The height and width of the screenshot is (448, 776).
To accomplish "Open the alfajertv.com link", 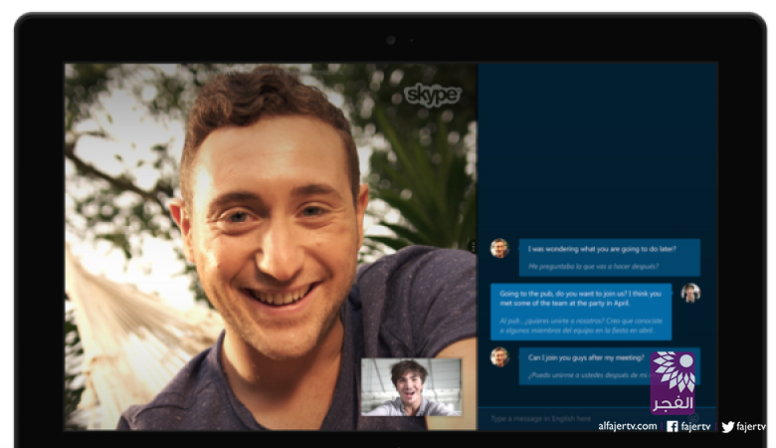I will (627, 426).
